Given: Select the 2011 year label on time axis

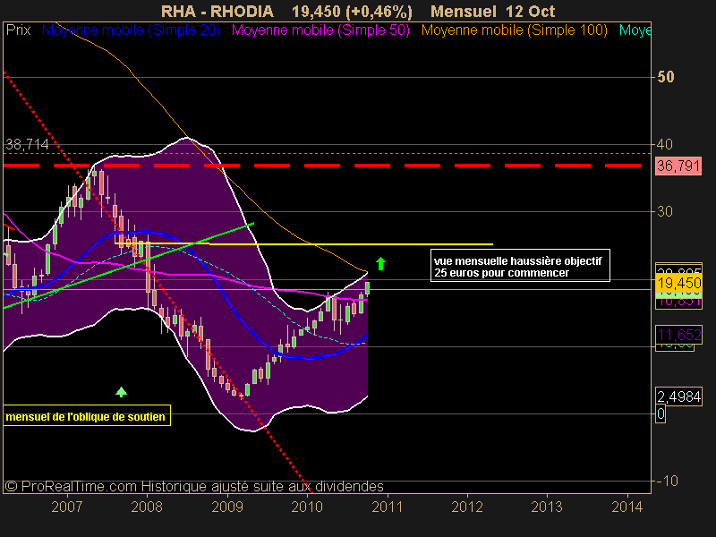Looking at the screenshot, I should pyautogui.click(x=387, y=507).
